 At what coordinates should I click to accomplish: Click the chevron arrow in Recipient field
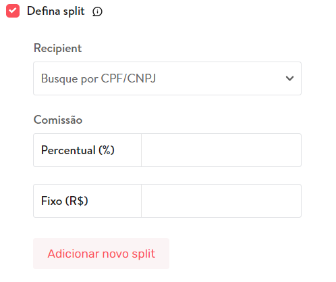289,78
